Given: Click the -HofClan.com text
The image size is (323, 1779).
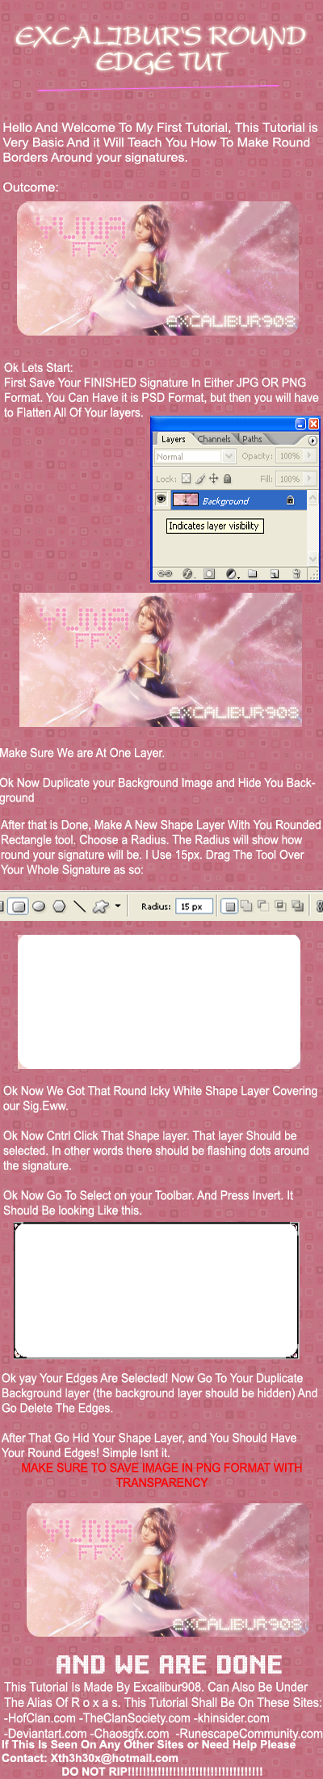Looking at the screenshot, I should click(x=40, y=1718).
